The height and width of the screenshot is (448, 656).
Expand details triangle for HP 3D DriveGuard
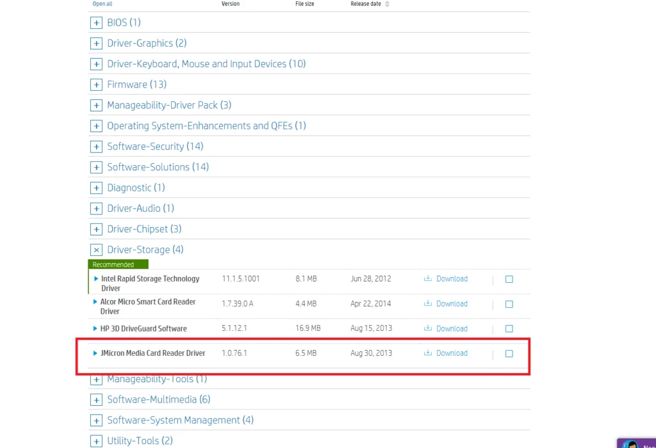pos(95,328)
